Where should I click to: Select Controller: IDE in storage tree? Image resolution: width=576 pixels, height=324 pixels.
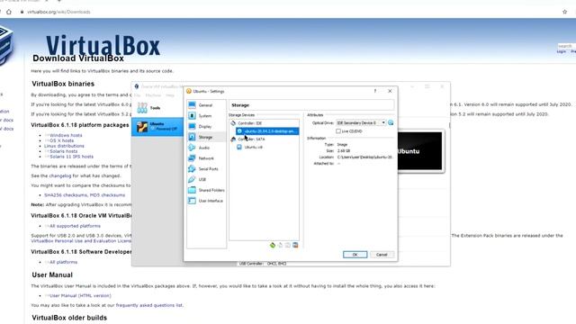250,123
